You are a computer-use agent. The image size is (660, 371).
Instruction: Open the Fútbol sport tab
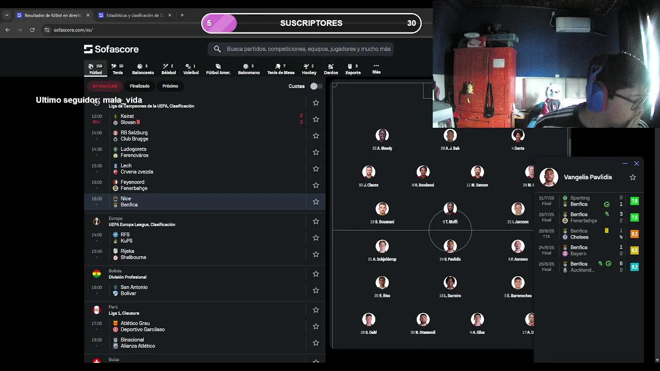pyautogui.click(x=95, y=69)
